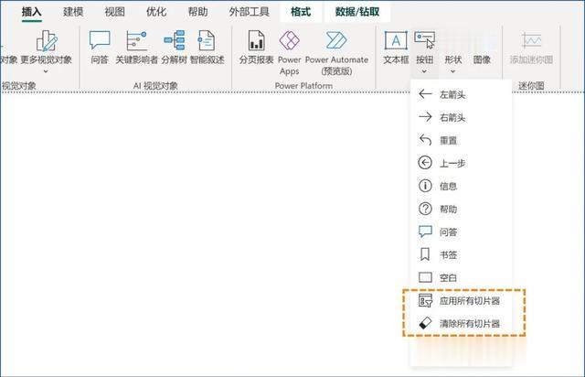This screenshot has width=585, height=377.
Task: Choose 应用所有切片器 button option
Action: pos(461,300)
